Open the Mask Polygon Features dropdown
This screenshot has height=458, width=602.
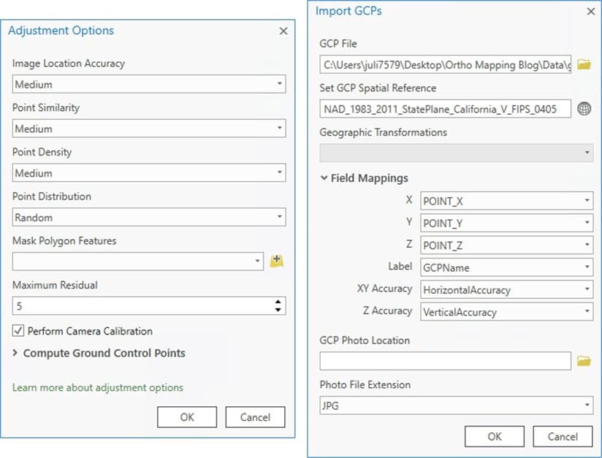257,260
